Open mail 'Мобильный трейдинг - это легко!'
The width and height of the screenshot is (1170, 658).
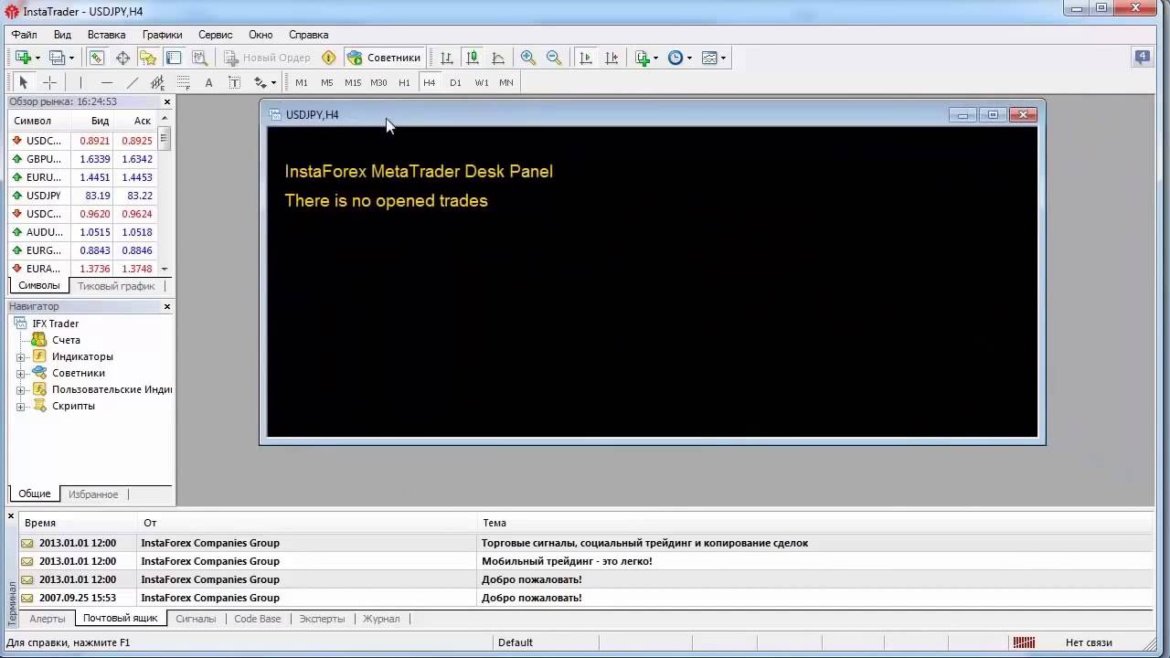pyautogui.click(x=585, y=561)
